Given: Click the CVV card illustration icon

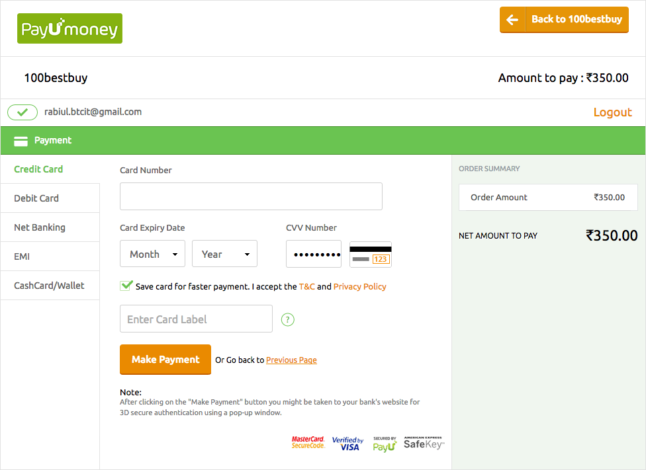Looking at the screenshot, I should click(371, 255).
